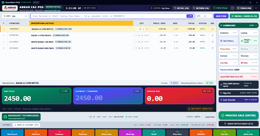Screen dimensions: 260x136
Task: Toggle fullscreen mode icon in header
Action: click(233, 8)
